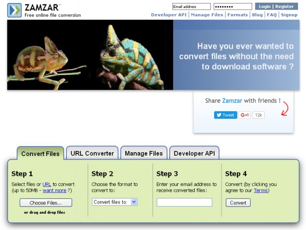Click the password field in header
306x230 pixels.
pos(233,7)
